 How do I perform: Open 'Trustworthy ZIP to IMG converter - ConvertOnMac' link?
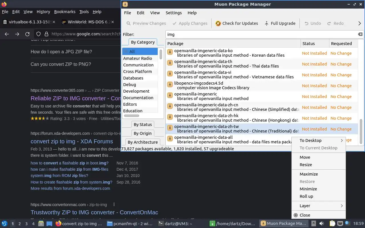pyautogui.click(x=94, y=212)
